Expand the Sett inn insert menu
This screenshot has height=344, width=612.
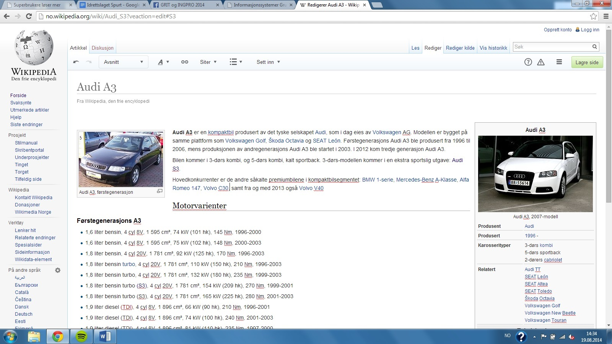(x=268, y=62)
